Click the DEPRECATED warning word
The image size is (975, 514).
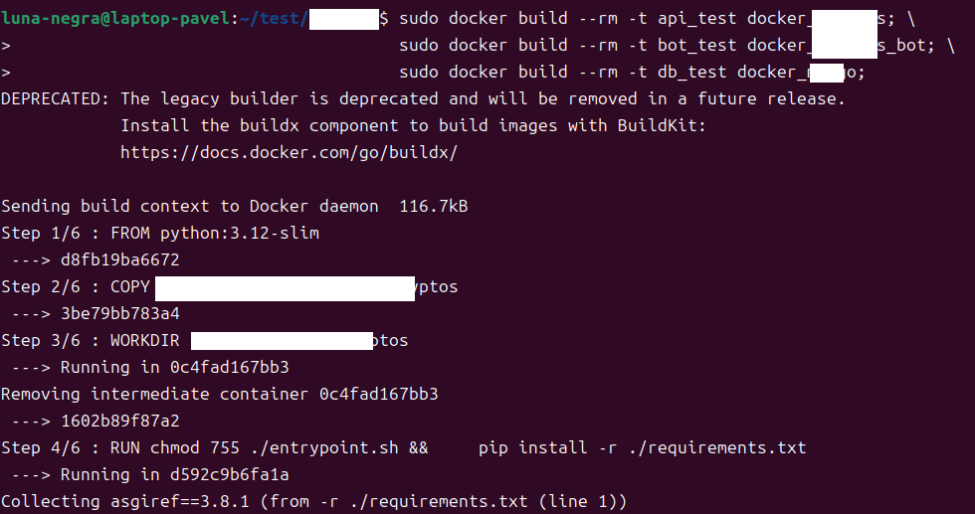pyautogui.click(x=55, y=98)
